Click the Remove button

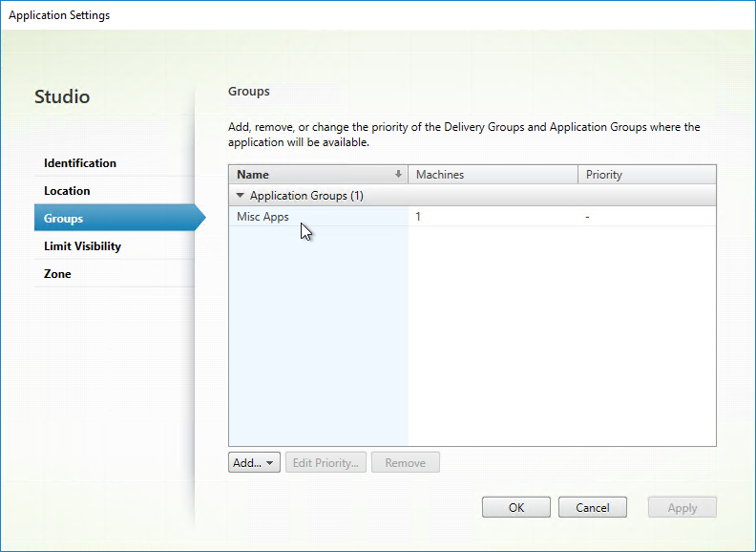[x=406, y=462]
